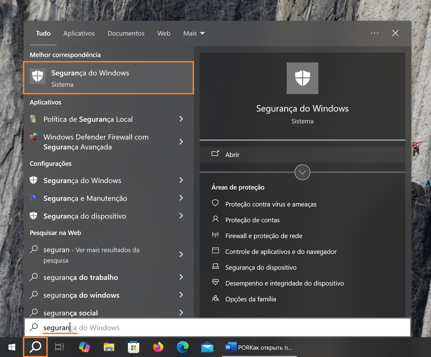Click shield icon beside Segurança do dispositivo setting

[x=33, y=216]
